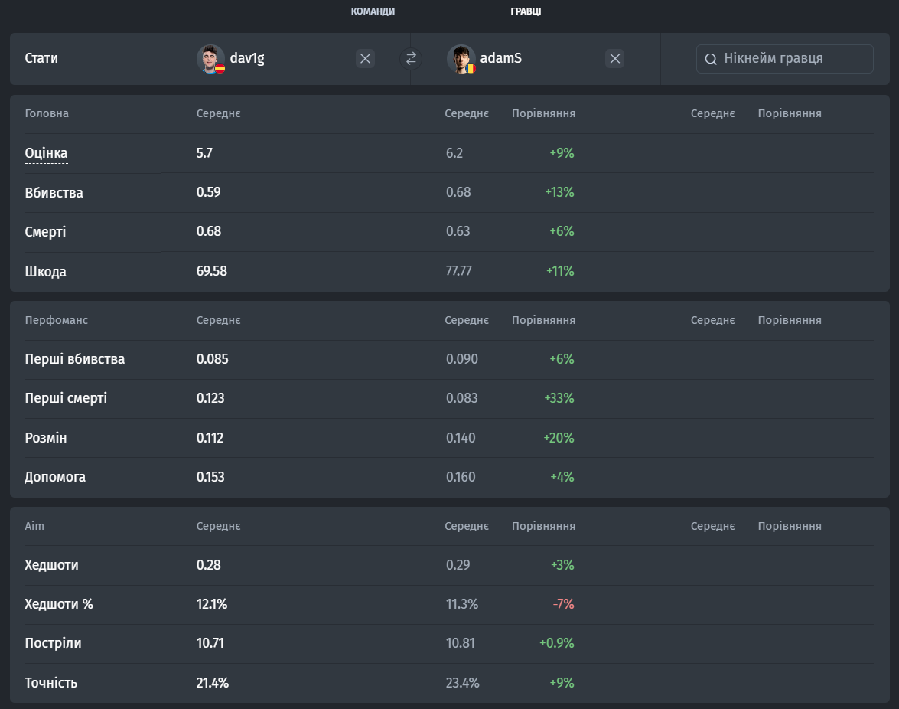Select the Перші вбивства row label
899x709 pixels.
(x=74, y=359)
